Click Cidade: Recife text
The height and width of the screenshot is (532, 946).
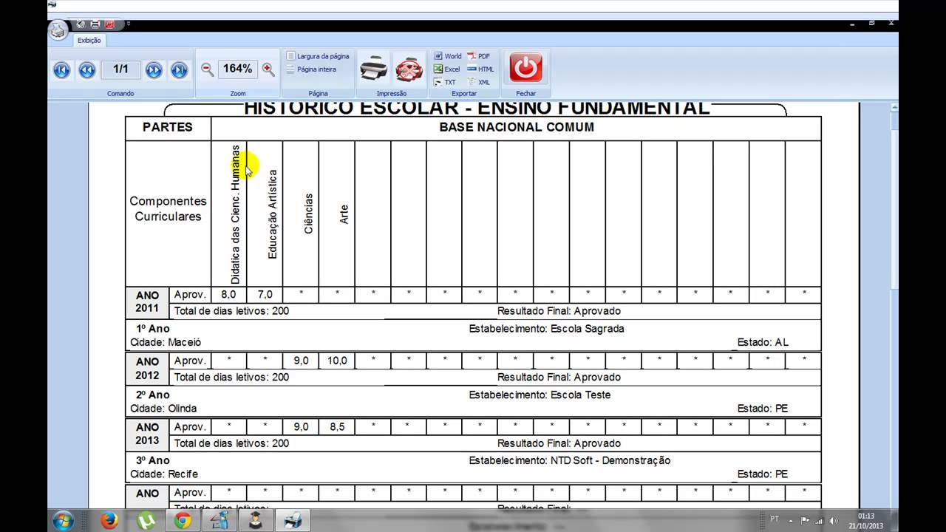tap(164, 474)
